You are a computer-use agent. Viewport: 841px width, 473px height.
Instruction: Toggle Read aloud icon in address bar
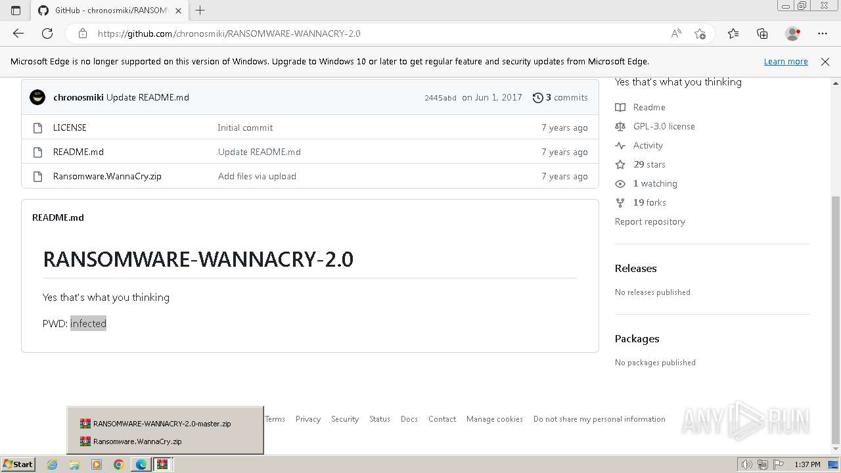676,34
